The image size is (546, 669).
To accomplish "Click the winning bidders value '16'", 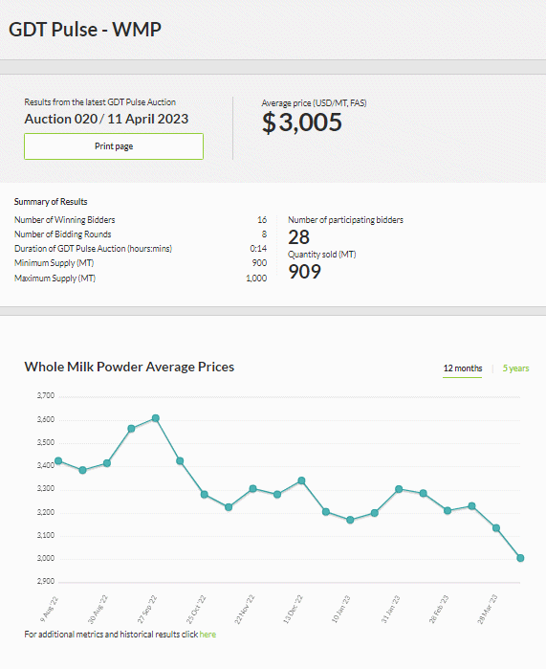I will pyautogui.click(x=262, y=220).
